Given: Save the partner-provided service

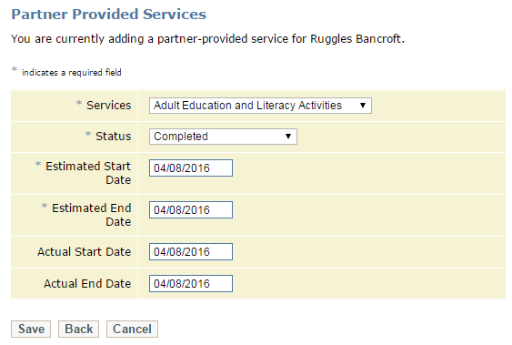Looking at the screenshot, I should tap(31, 329).
